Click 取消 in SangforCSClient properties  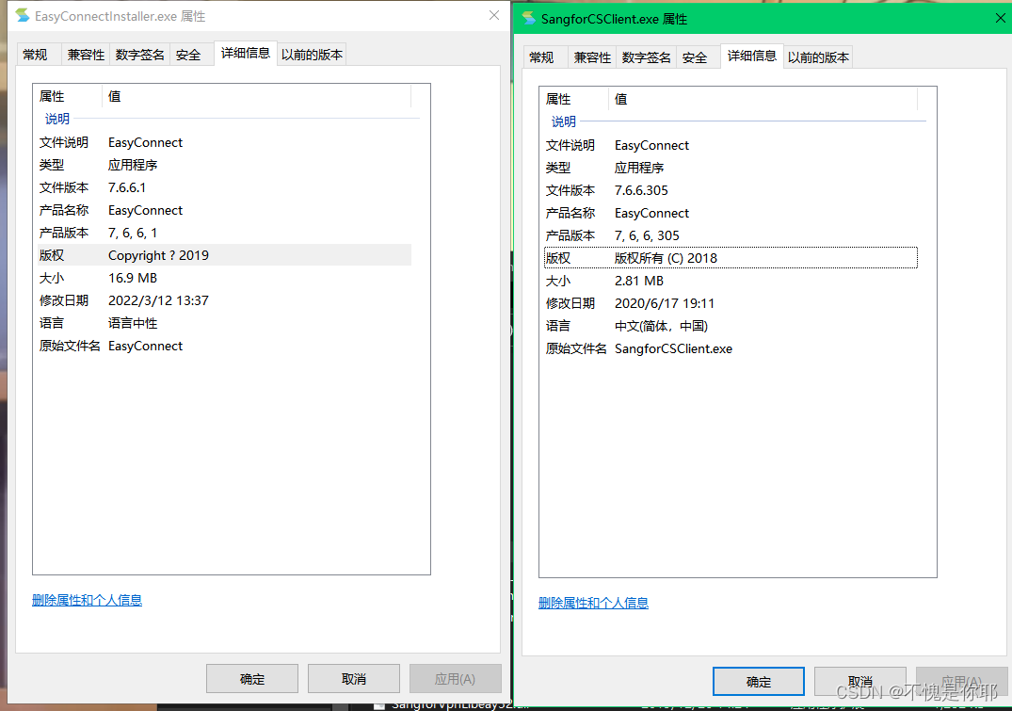(859, 681)
